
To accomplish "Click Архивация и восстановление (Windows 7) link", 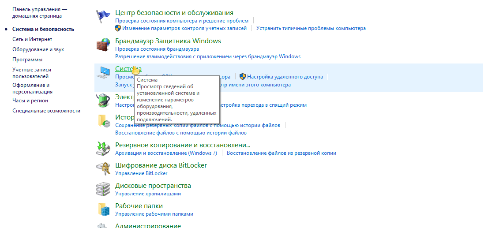I will tap(166, 153).
